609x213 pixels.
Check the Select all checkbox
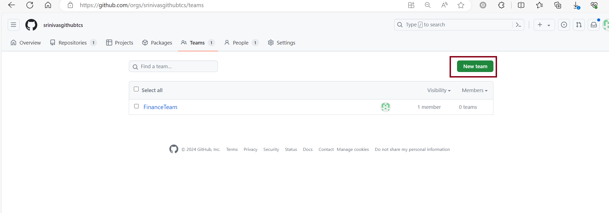(x=136, y=89)
